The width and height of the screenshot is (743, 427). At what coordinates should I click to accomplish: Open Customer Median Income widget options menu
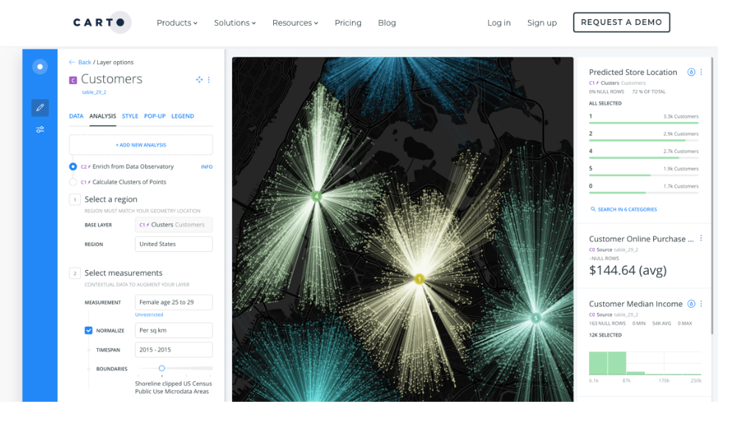(701, 304)
